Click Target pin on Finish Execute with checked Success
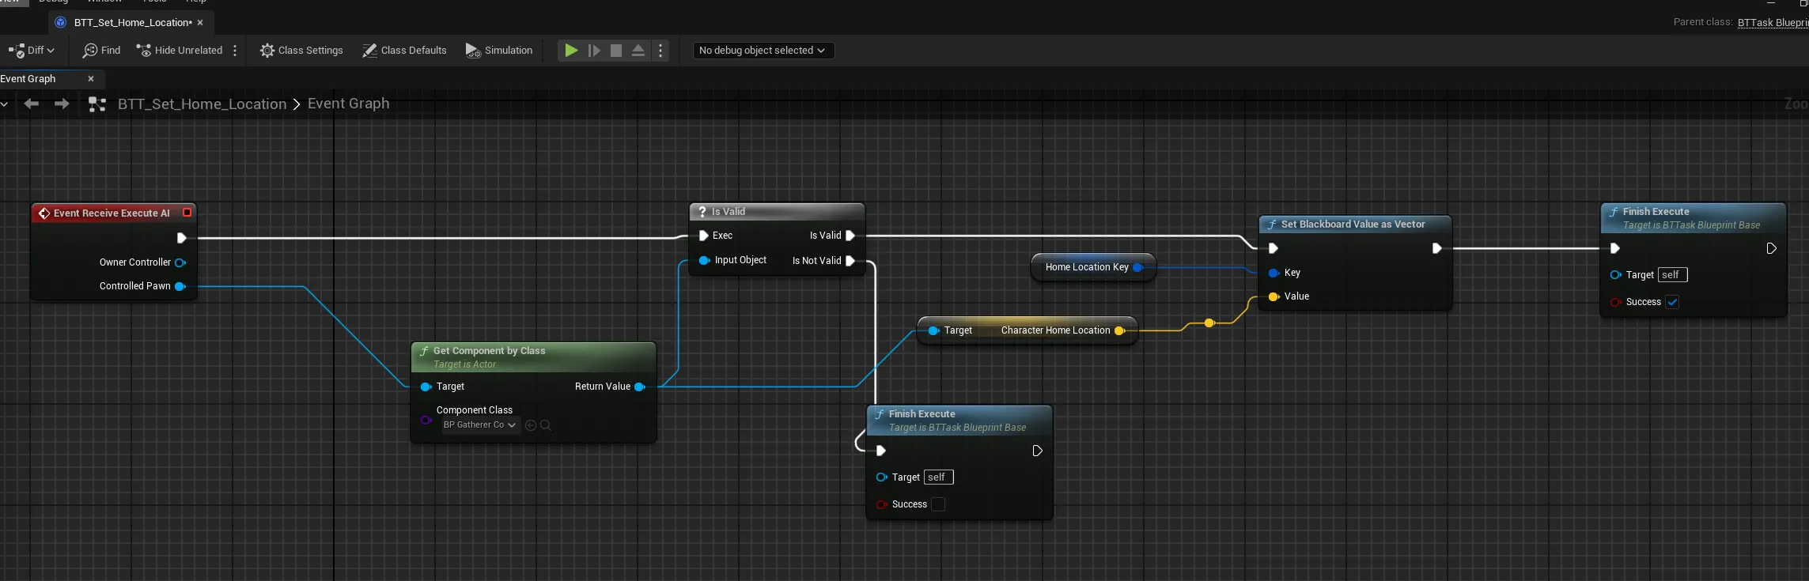Screen dimensions: 1809x581 (x=1615, y=275)
